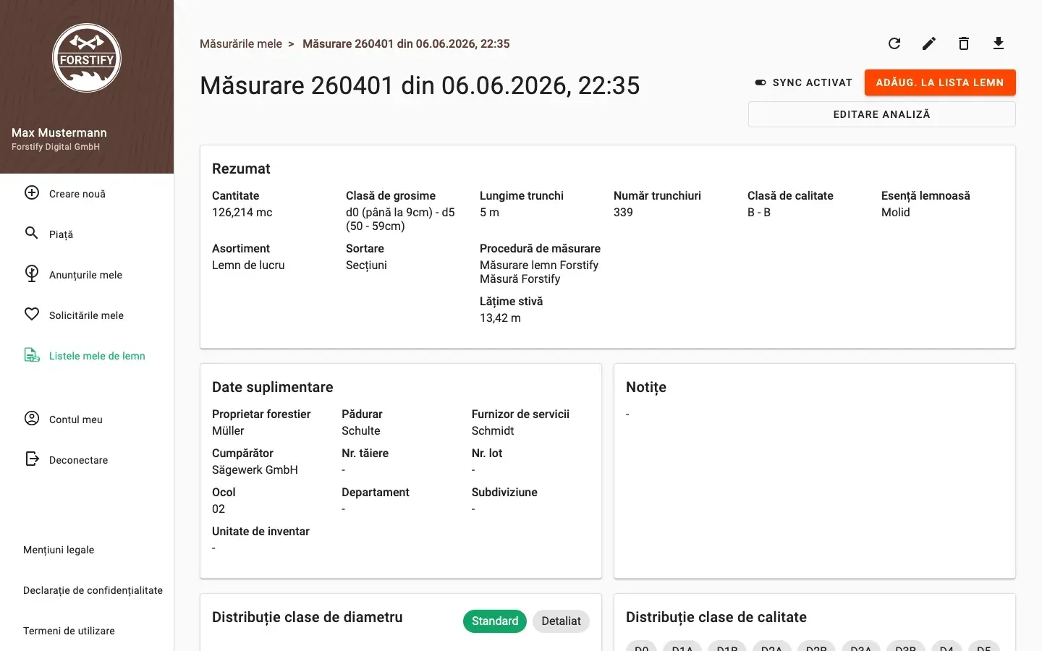
Task: Download the measurement with the download icon
Action: pyautogui.click(x=999, y=43)
